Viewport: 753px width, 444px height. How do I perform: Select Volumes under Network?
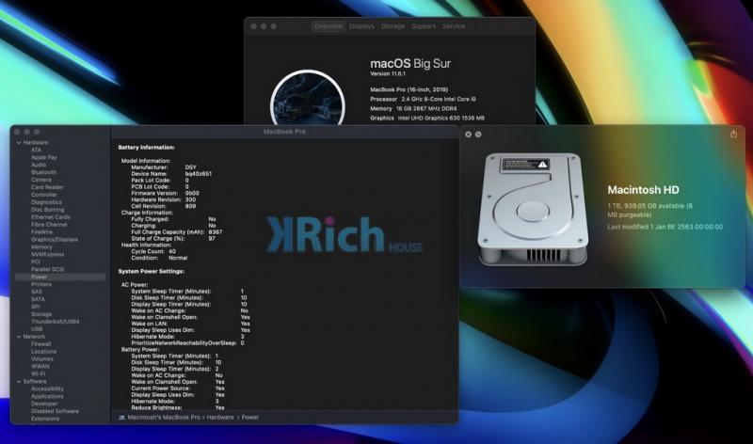tap(42, 359)
